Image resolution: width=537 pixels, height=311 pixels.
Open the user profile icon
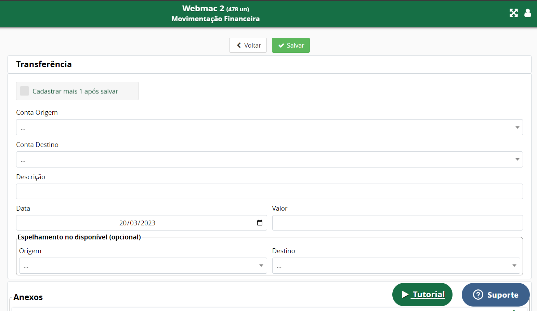pyautogui.click(x=528, y=13)
